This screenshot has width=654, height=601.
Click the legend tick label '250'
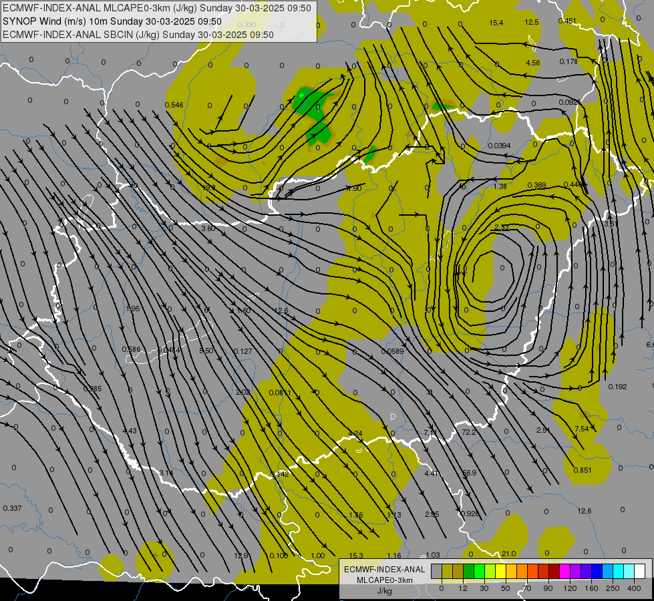coord(613,588)
